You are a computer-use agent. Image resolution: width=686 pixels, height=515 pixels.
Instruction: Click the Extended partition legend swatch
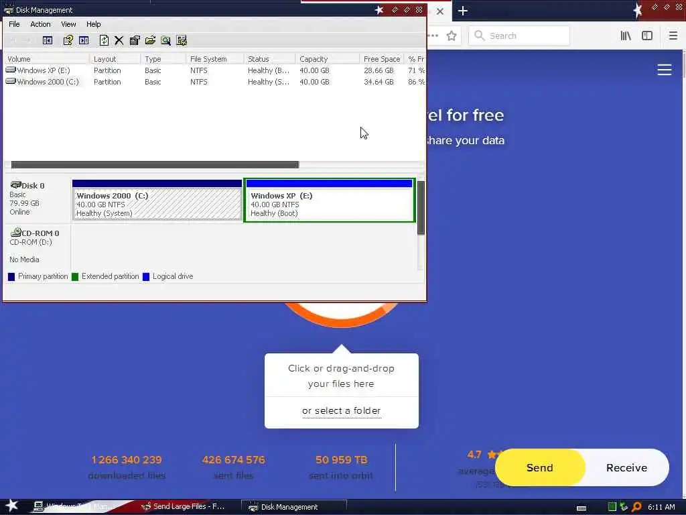[75, 276]
